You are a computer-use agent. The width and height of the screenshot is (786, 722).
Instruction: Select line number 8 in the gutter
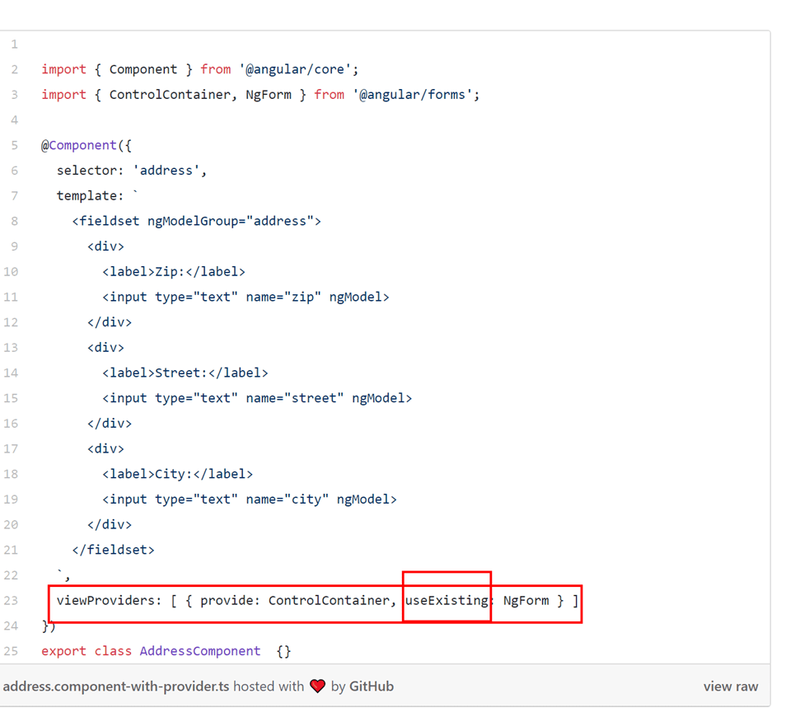[15, 221]
